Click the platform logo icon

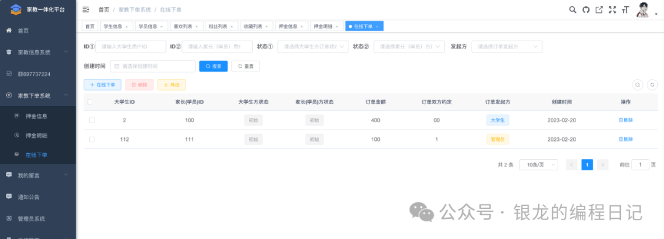(x=15, y=9)
